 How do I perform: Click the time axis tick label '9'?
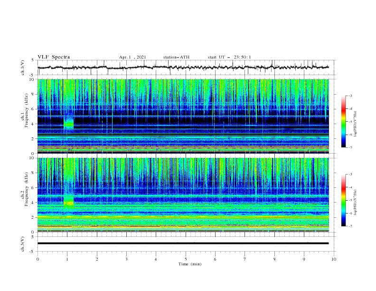[304, 259]
